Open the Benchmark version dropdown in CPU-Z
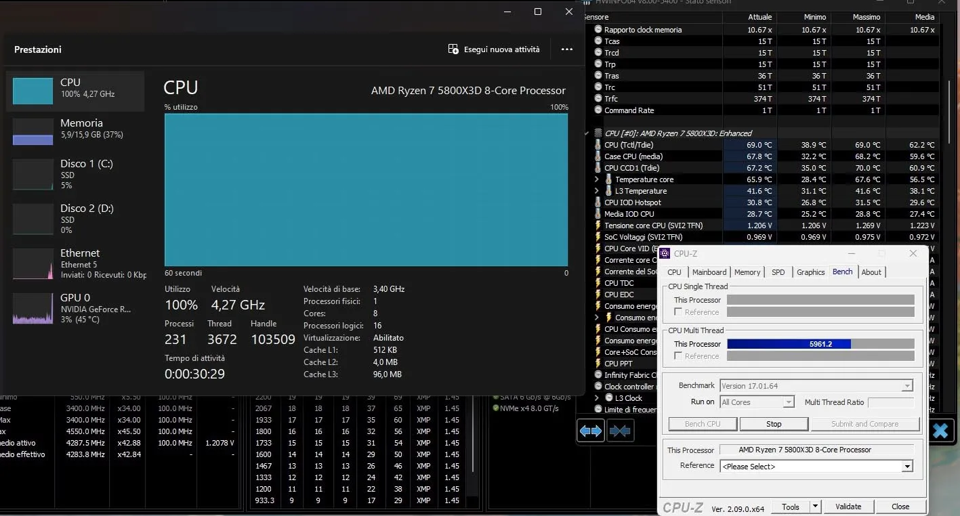Image resolution: width=960 pixels, height=516 pixels. pos(907,386)
